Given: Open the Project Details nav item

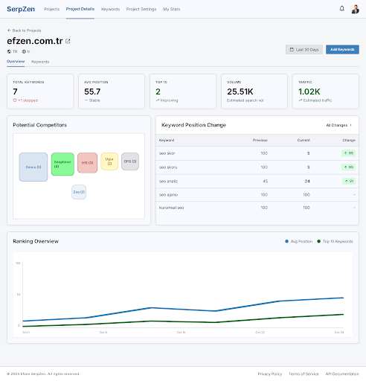Looking at the screenshot, I should tap(80, 9).
